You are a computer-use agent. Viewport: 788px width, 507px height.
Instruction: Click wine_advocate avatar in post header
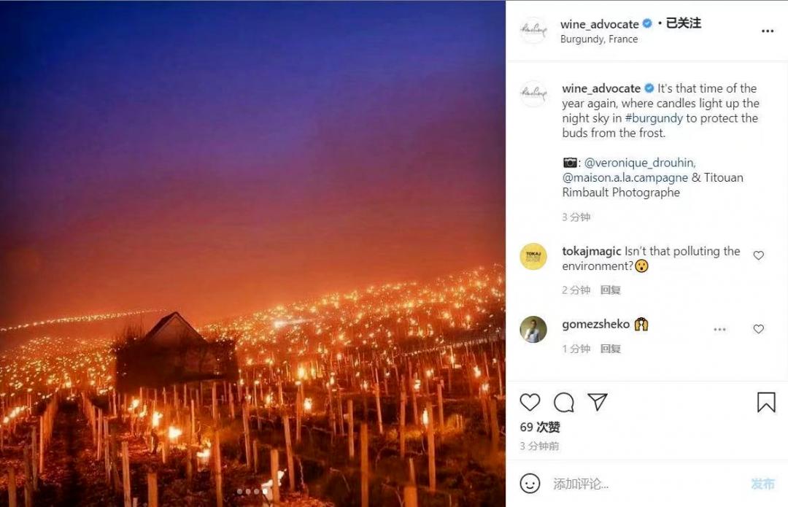tap(533, 31)
